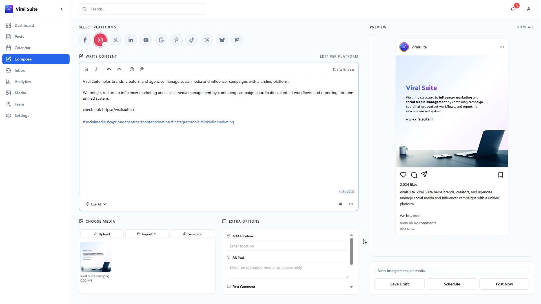Click the Post Now button

[504, 284]
